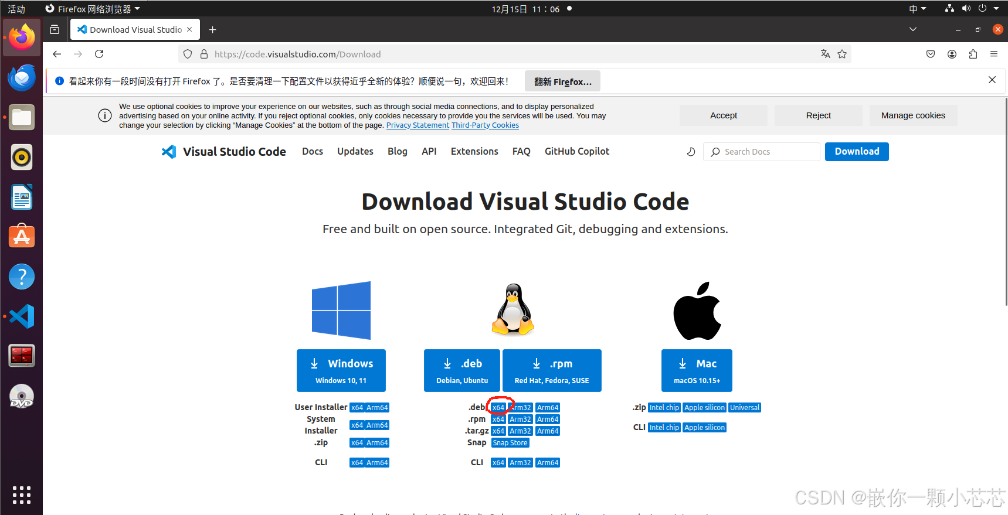Open Rhythmbox music player in dock

coord(22,157)
